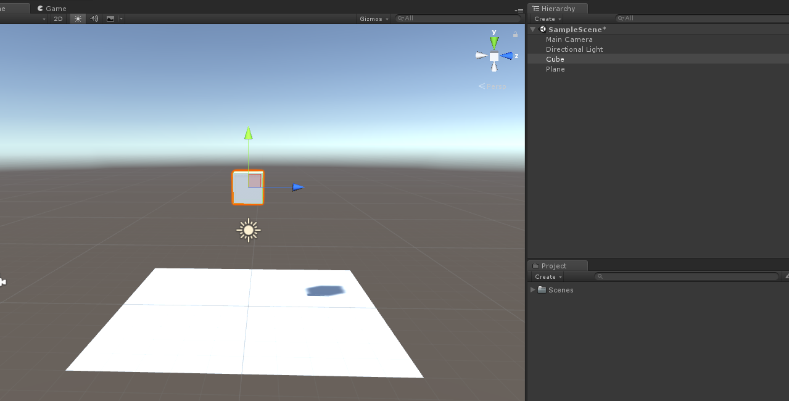
Task: Click the Scene view search field
Action: 456,19
